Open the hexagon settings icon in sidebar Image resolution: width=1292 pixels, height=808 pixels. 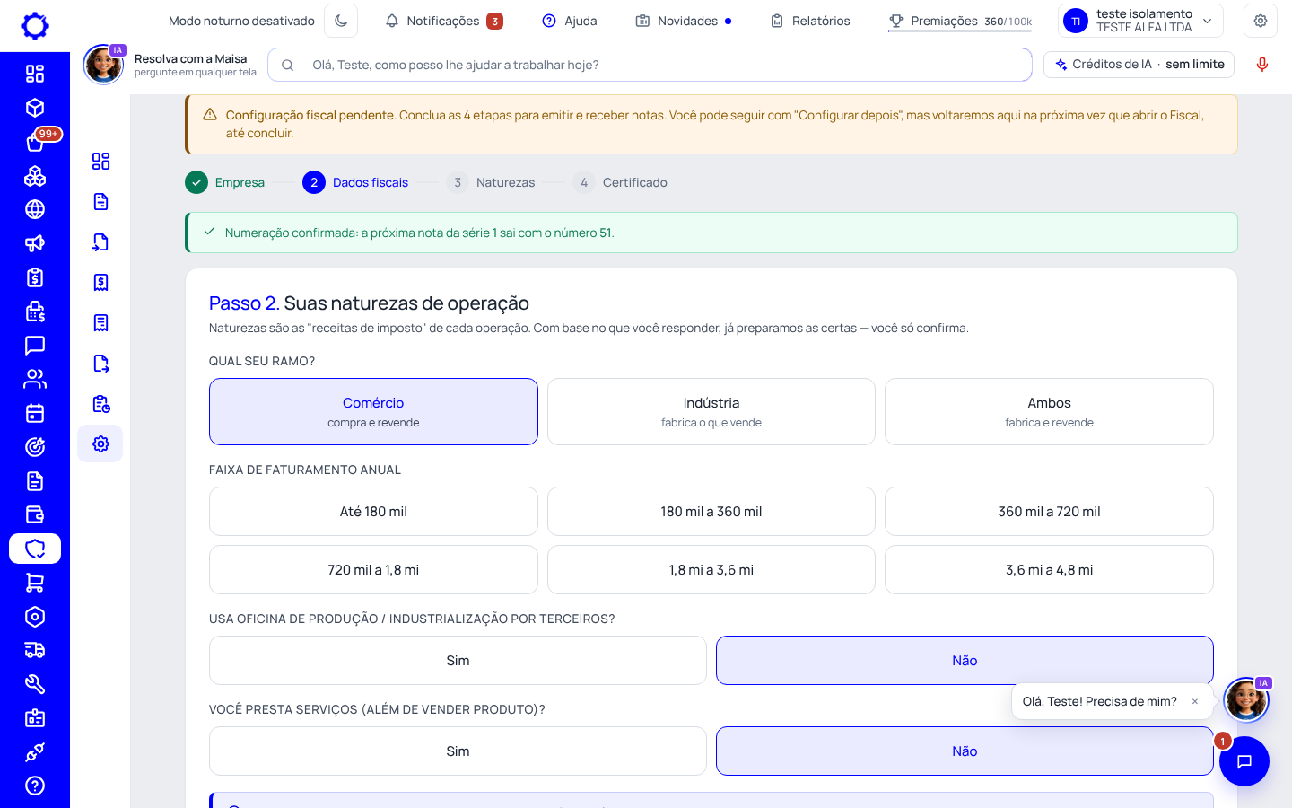(35, 617)
